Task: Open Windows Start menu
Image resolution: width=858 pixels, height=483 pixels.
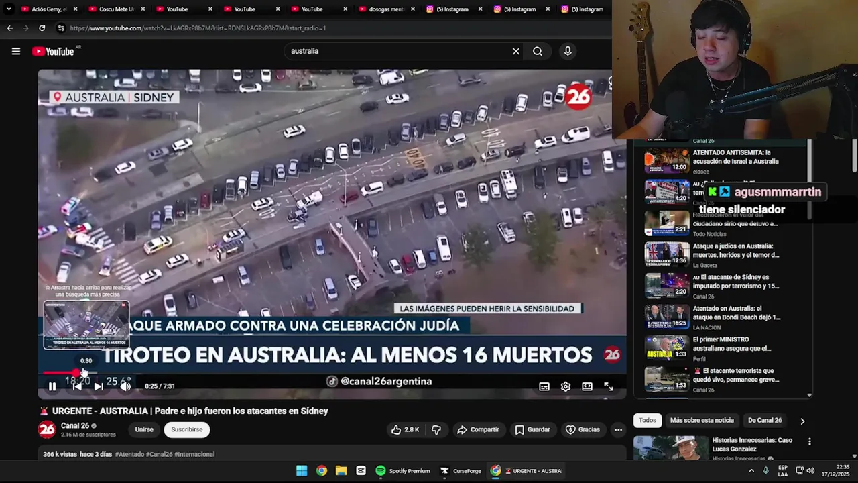Action: pos(302,471)
